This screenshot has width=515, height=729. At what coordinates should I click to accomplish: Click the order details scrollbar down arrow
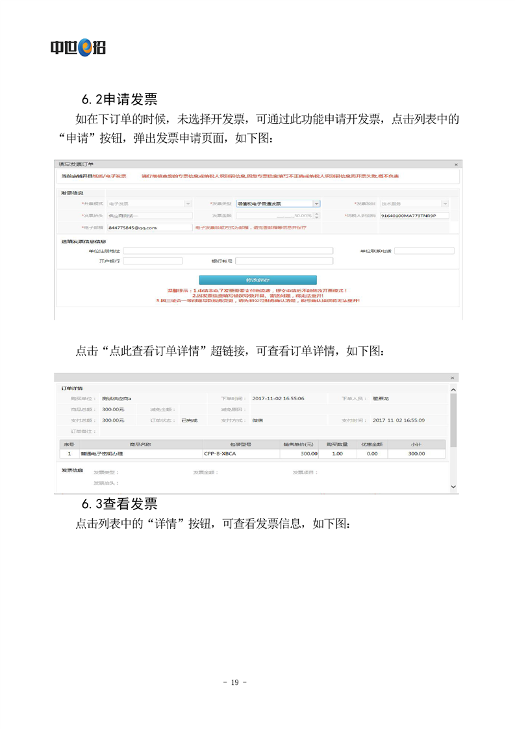tap(453, 486)
